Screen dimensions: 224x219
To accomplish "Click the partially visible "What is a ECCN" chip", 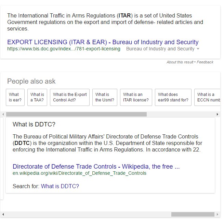I will tap(207, 97).
